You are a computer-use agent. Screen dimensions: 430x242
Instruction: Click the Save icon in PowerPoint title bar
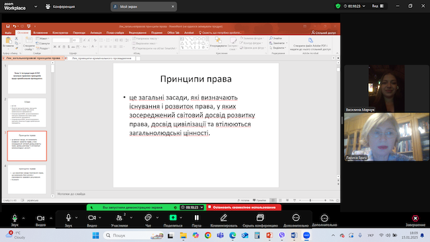pos(8,26)
